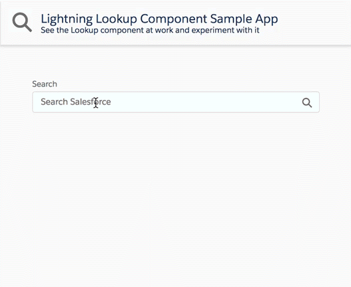Click empty middle area of search box
This screenshot has width=351, height=287.
201,102
